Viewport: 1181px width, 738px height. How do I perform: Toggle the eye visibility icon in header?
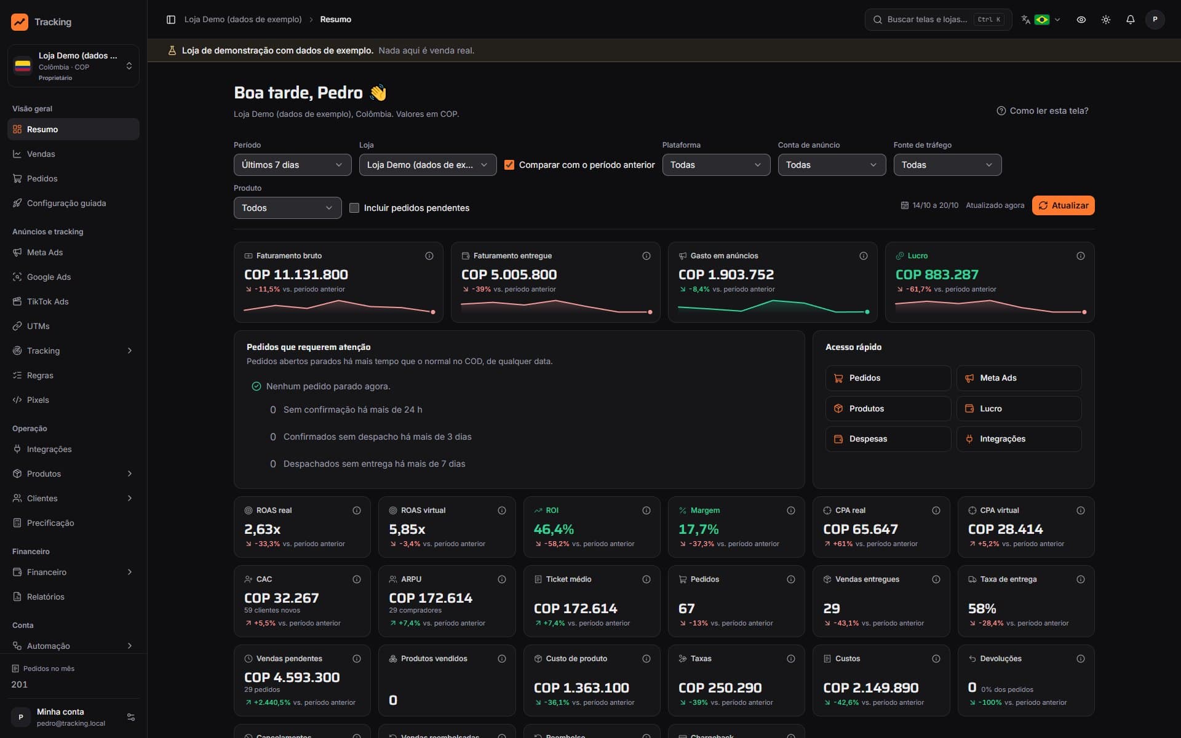pos(1081,20)
